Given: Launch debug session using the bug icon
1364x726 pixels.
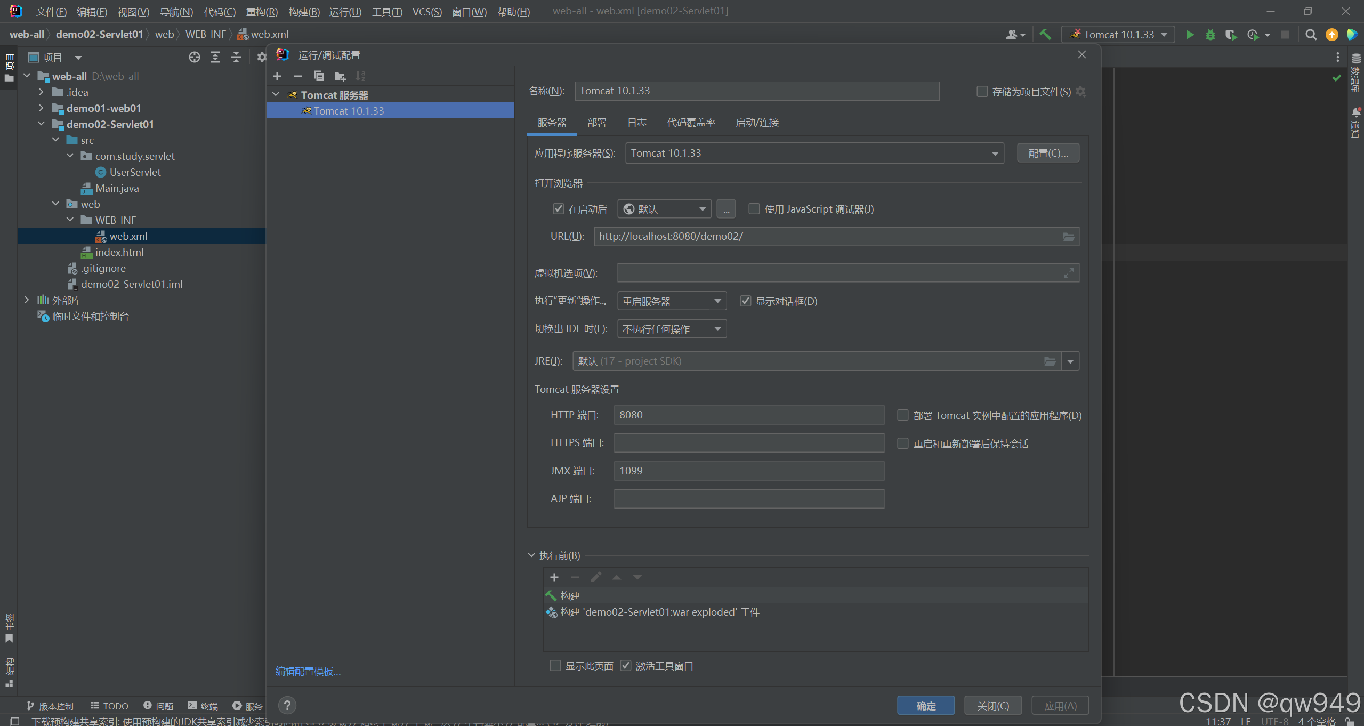Looking at the screenshot, I should pyautogui.click(x=1210, y=34).
